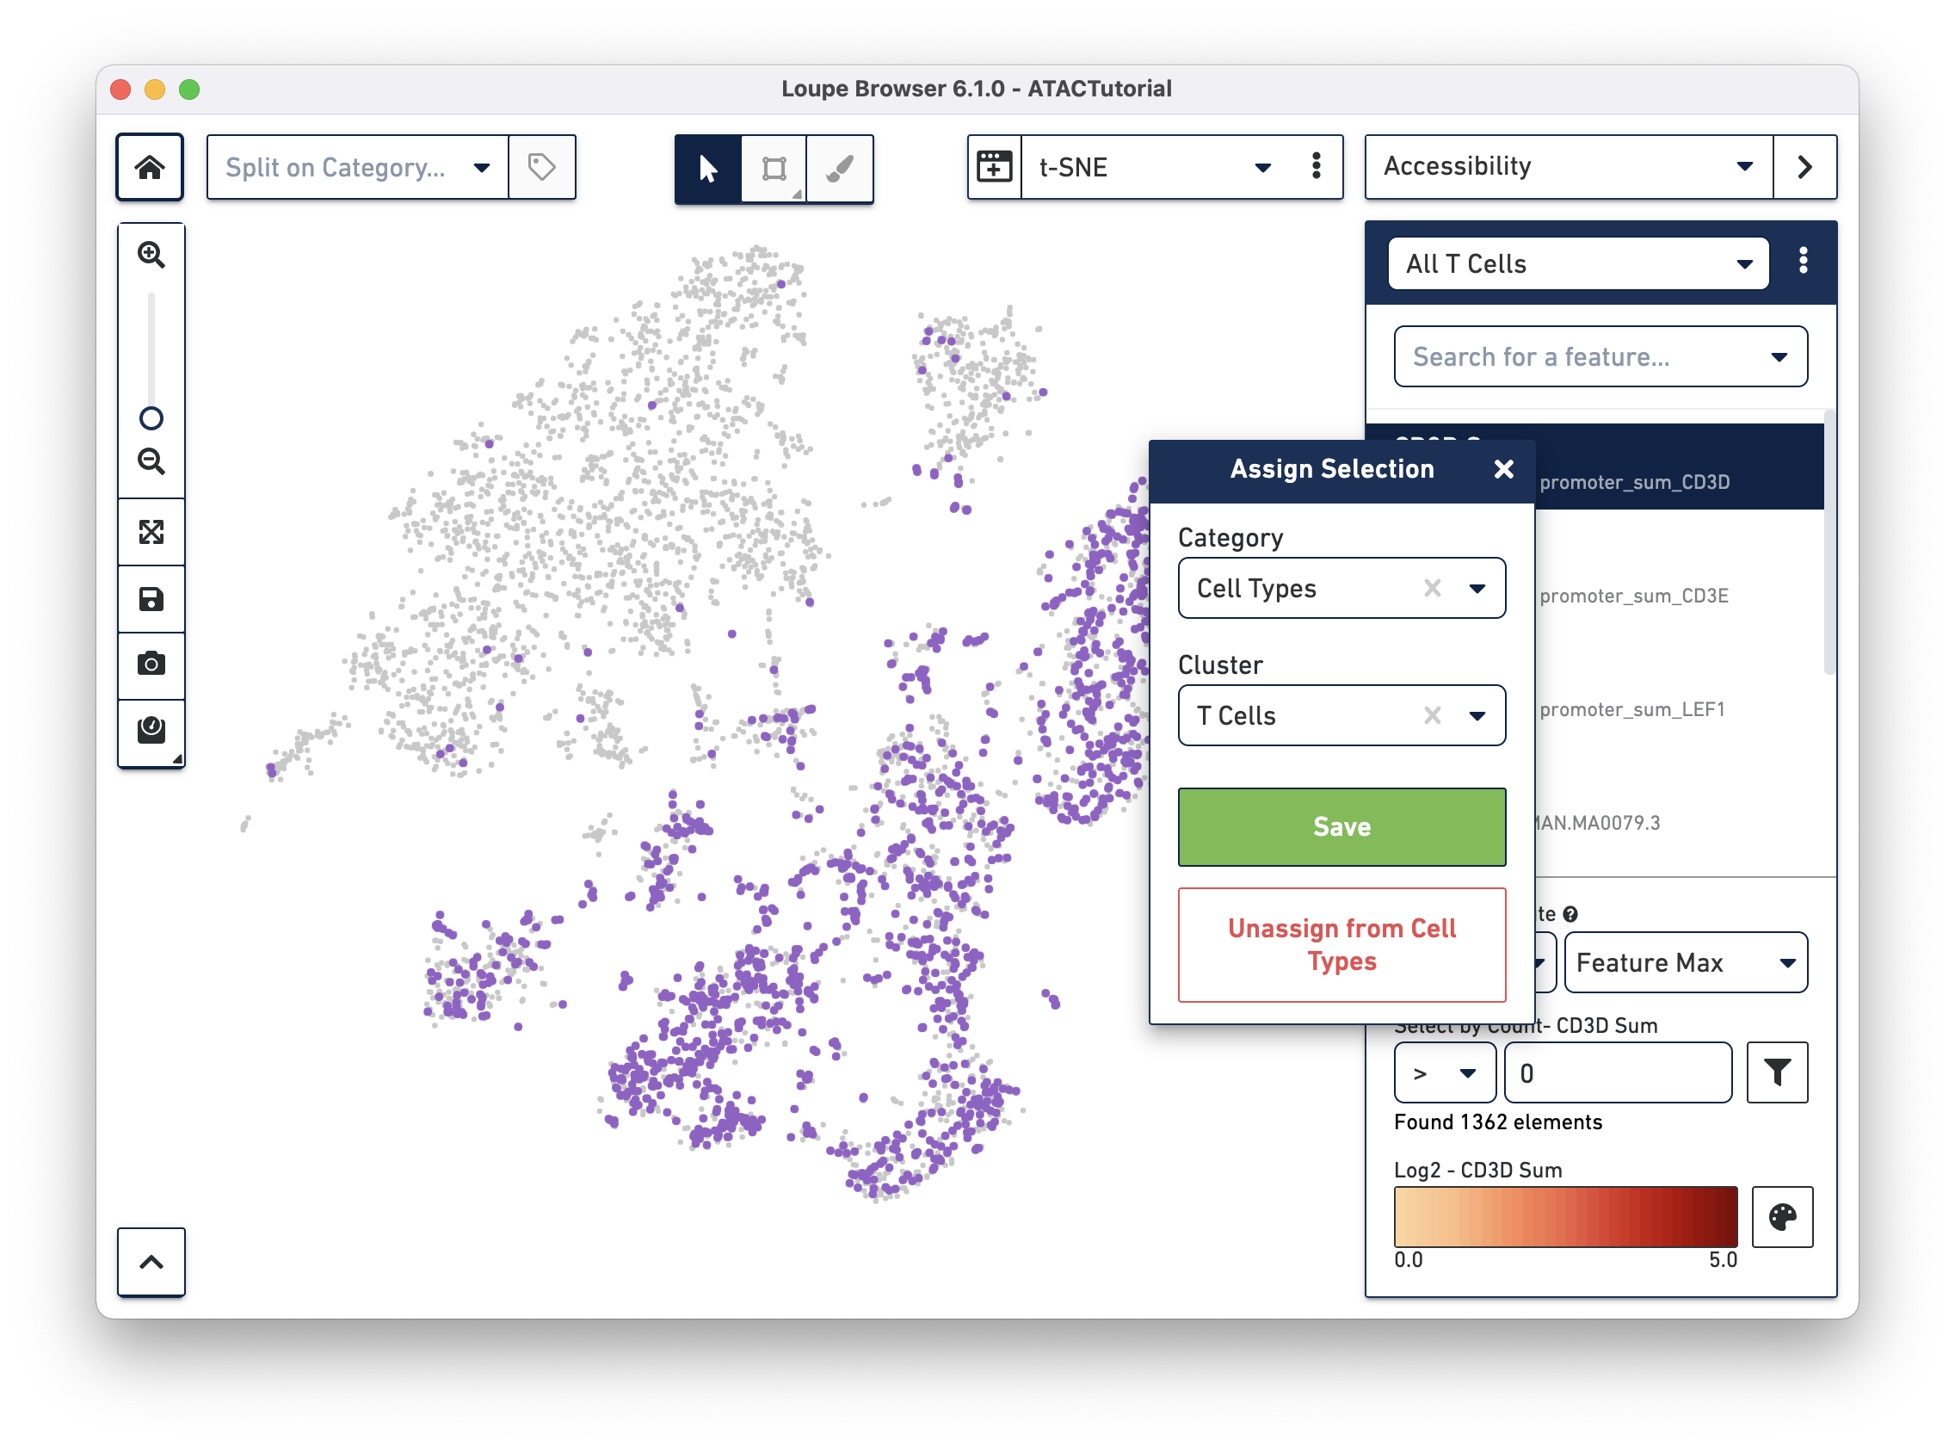Open the Search for a feature dropdown
The width and height of the screenshot is (1955, 1446).
[1600, 357]
